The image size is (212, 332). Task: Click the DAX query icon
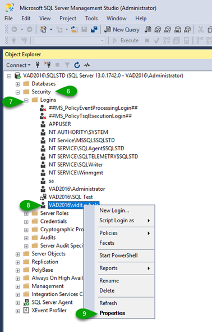pyautogui.click(x=187, y=29)
